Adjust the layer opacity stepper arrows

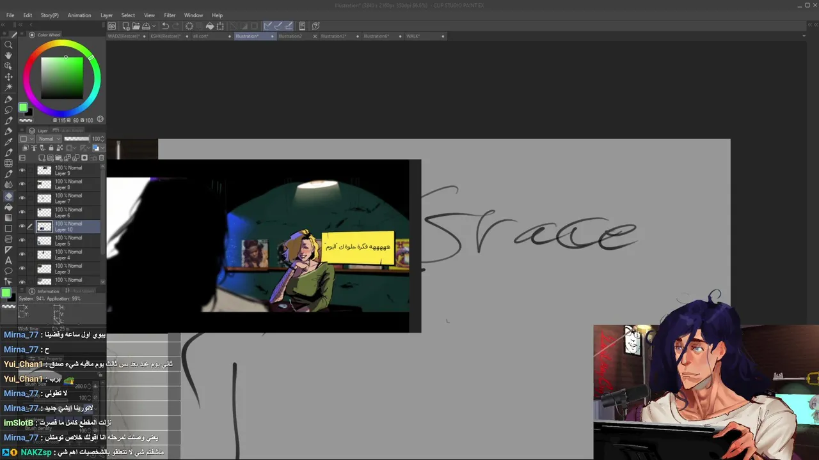[103, 139]
